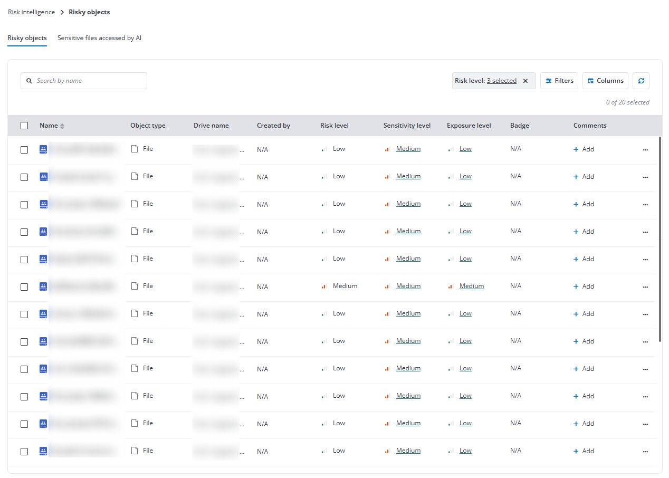The height and width of the screenshot is (478, 669).
Task: Remove the Risk level filter chip
Action: [x=525, y=81]
